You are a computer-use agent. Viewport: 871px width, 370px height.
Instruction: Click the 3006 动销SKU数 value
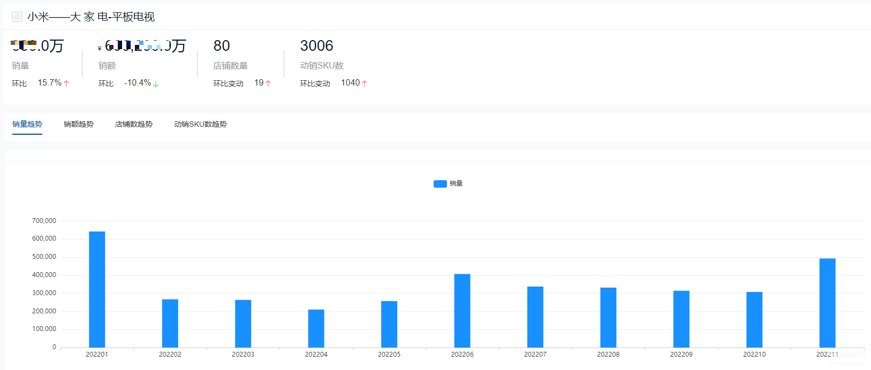click(316, 46)
